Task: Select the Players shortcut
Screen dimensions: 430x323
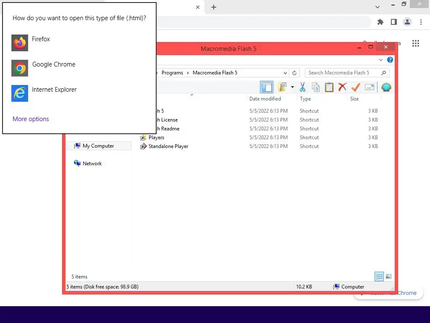Action: [x=156, y=138]
